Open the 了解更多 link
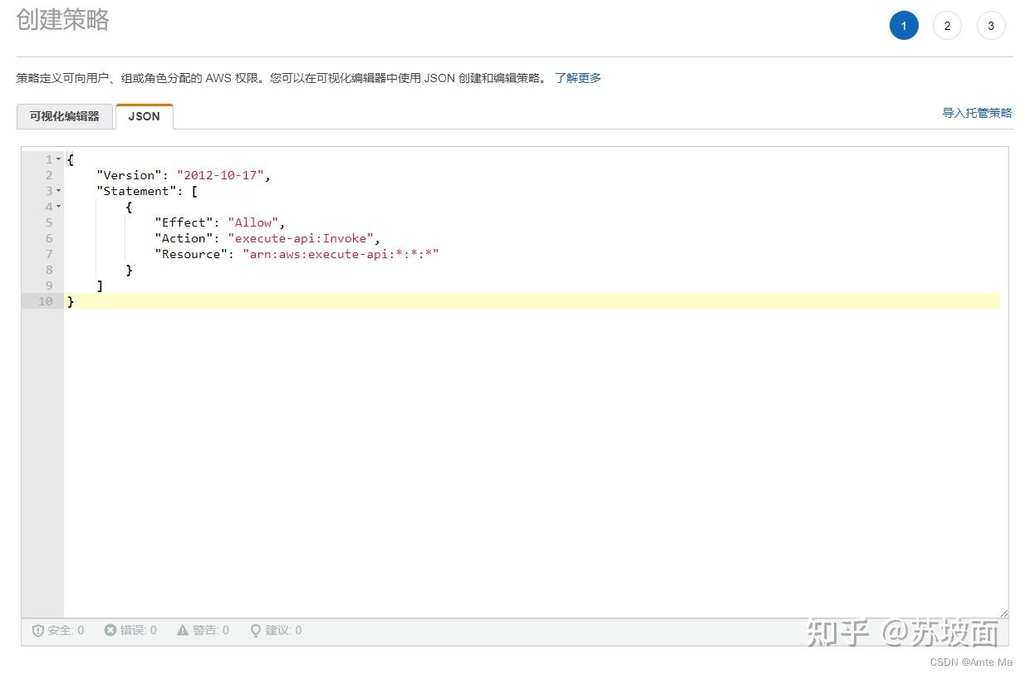The image size is (1025, 674). pyautogui.click(x=576, y=77)
